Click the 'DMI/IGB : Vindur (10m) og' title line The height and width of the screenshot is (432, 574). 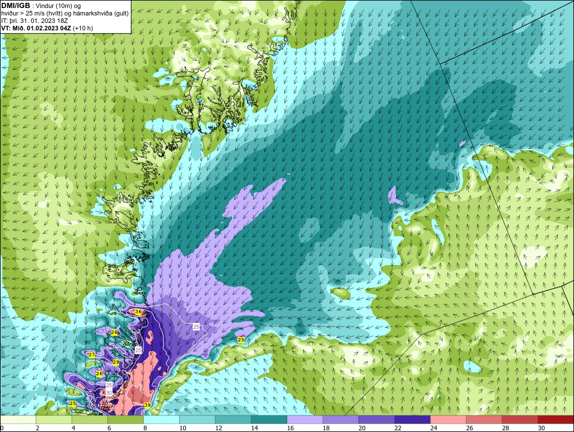pyautogui.click(x=41, y=6)
